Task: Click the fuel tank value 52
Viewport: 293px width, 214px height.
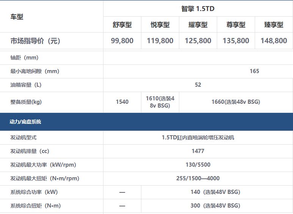Action: 198,85
